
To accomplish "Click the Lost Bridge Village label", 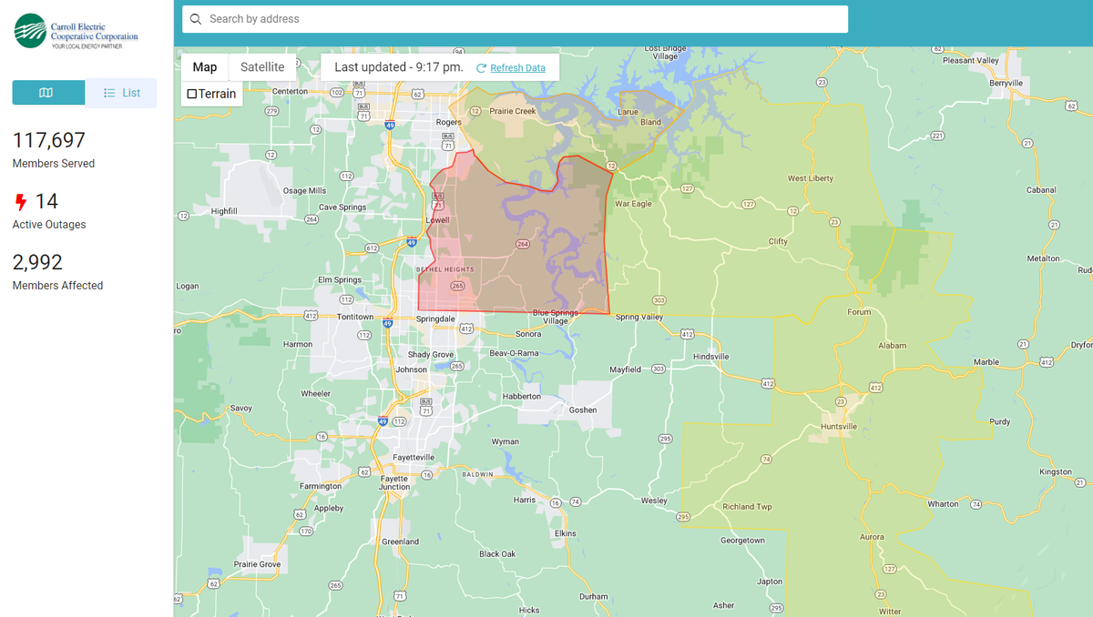I will [x=666, y=52].
